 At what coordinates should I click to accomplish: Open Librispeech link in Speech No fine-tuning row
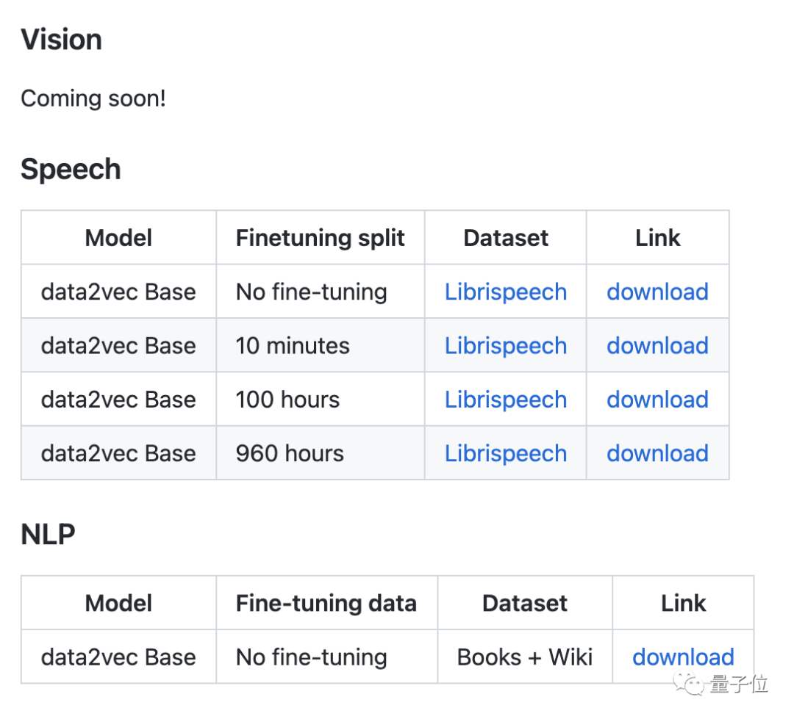pos(505,292)
